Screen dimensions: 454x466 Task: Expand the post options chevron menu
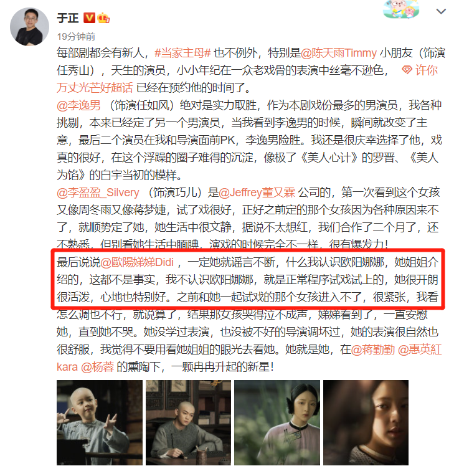pyautogui.click(x=441, y=11)
